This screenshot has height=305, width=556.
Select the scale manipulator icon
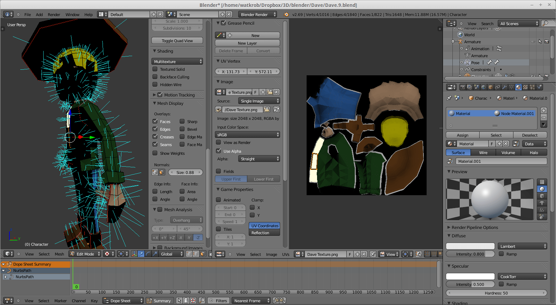[155, 254]
